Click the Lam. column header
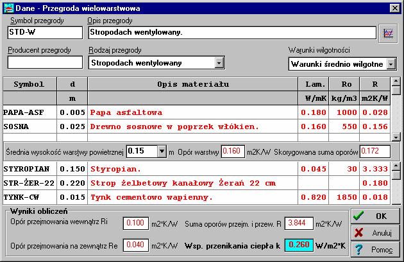Image resolution: width=404 pixels, height=262 pixels. point(314,84)
